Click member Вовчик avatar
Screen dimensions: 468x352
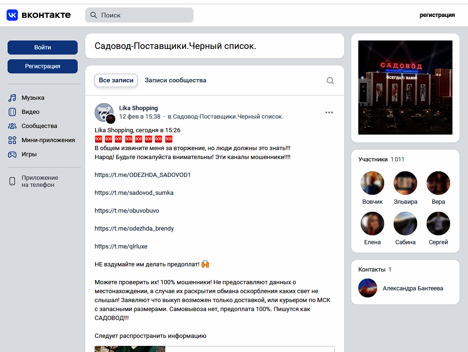372,183
